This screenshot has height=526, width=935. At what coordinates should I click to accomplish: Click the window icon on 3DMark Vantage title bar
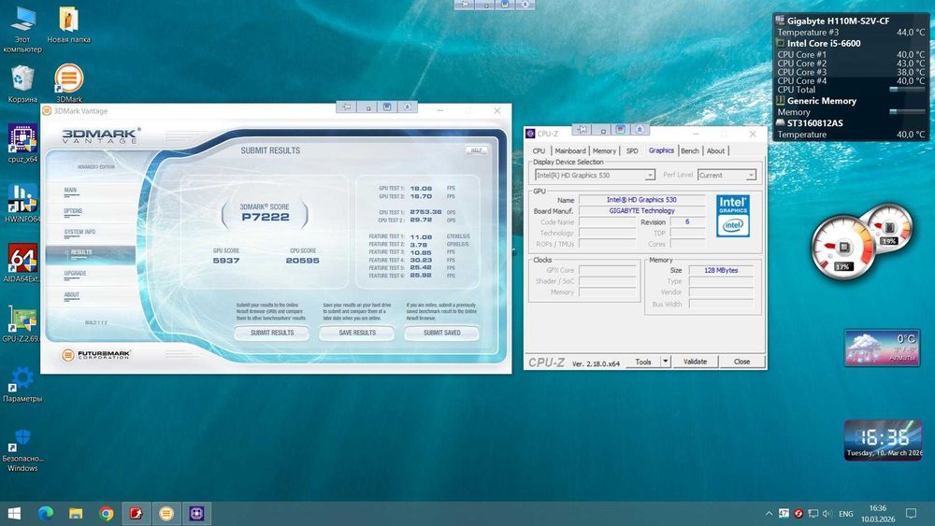pyautogui.click(x=387, y=107)
